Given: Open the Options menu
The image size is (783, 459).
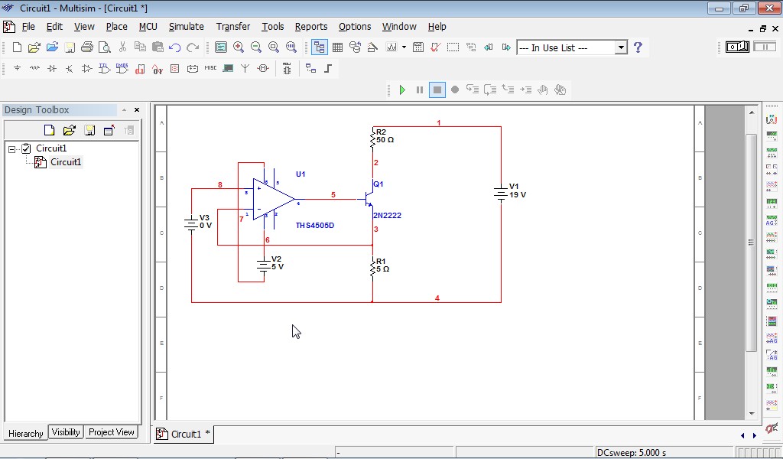Looking at the screenshot, I should pyautogui.click(x=355, y=27).
